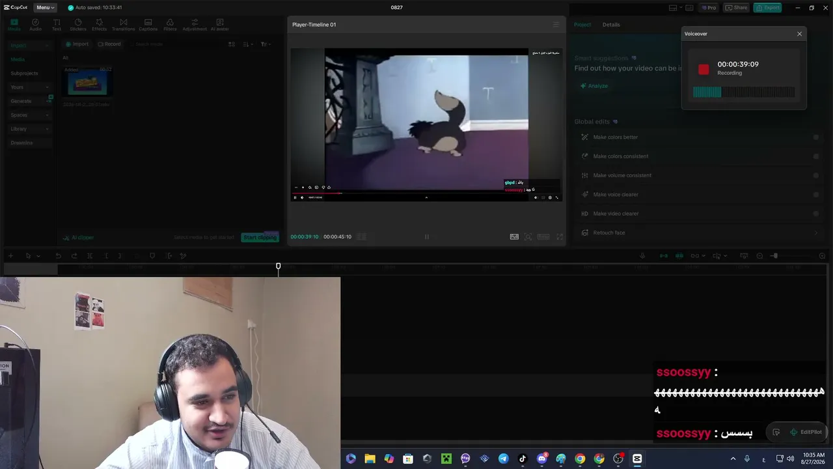Screen dimensions: 833x469
Task: Click the timeline playhead marker
Action: click(x=278, y=266)
